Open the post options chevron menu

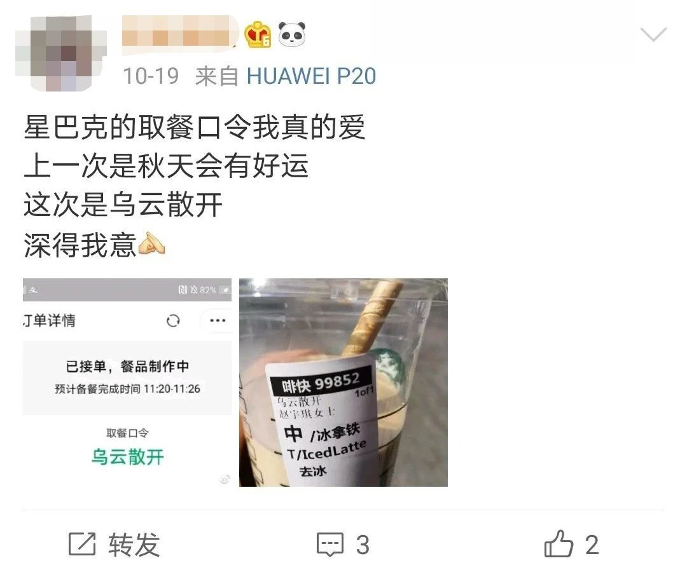pyautogui.click(x=653, y=34)
